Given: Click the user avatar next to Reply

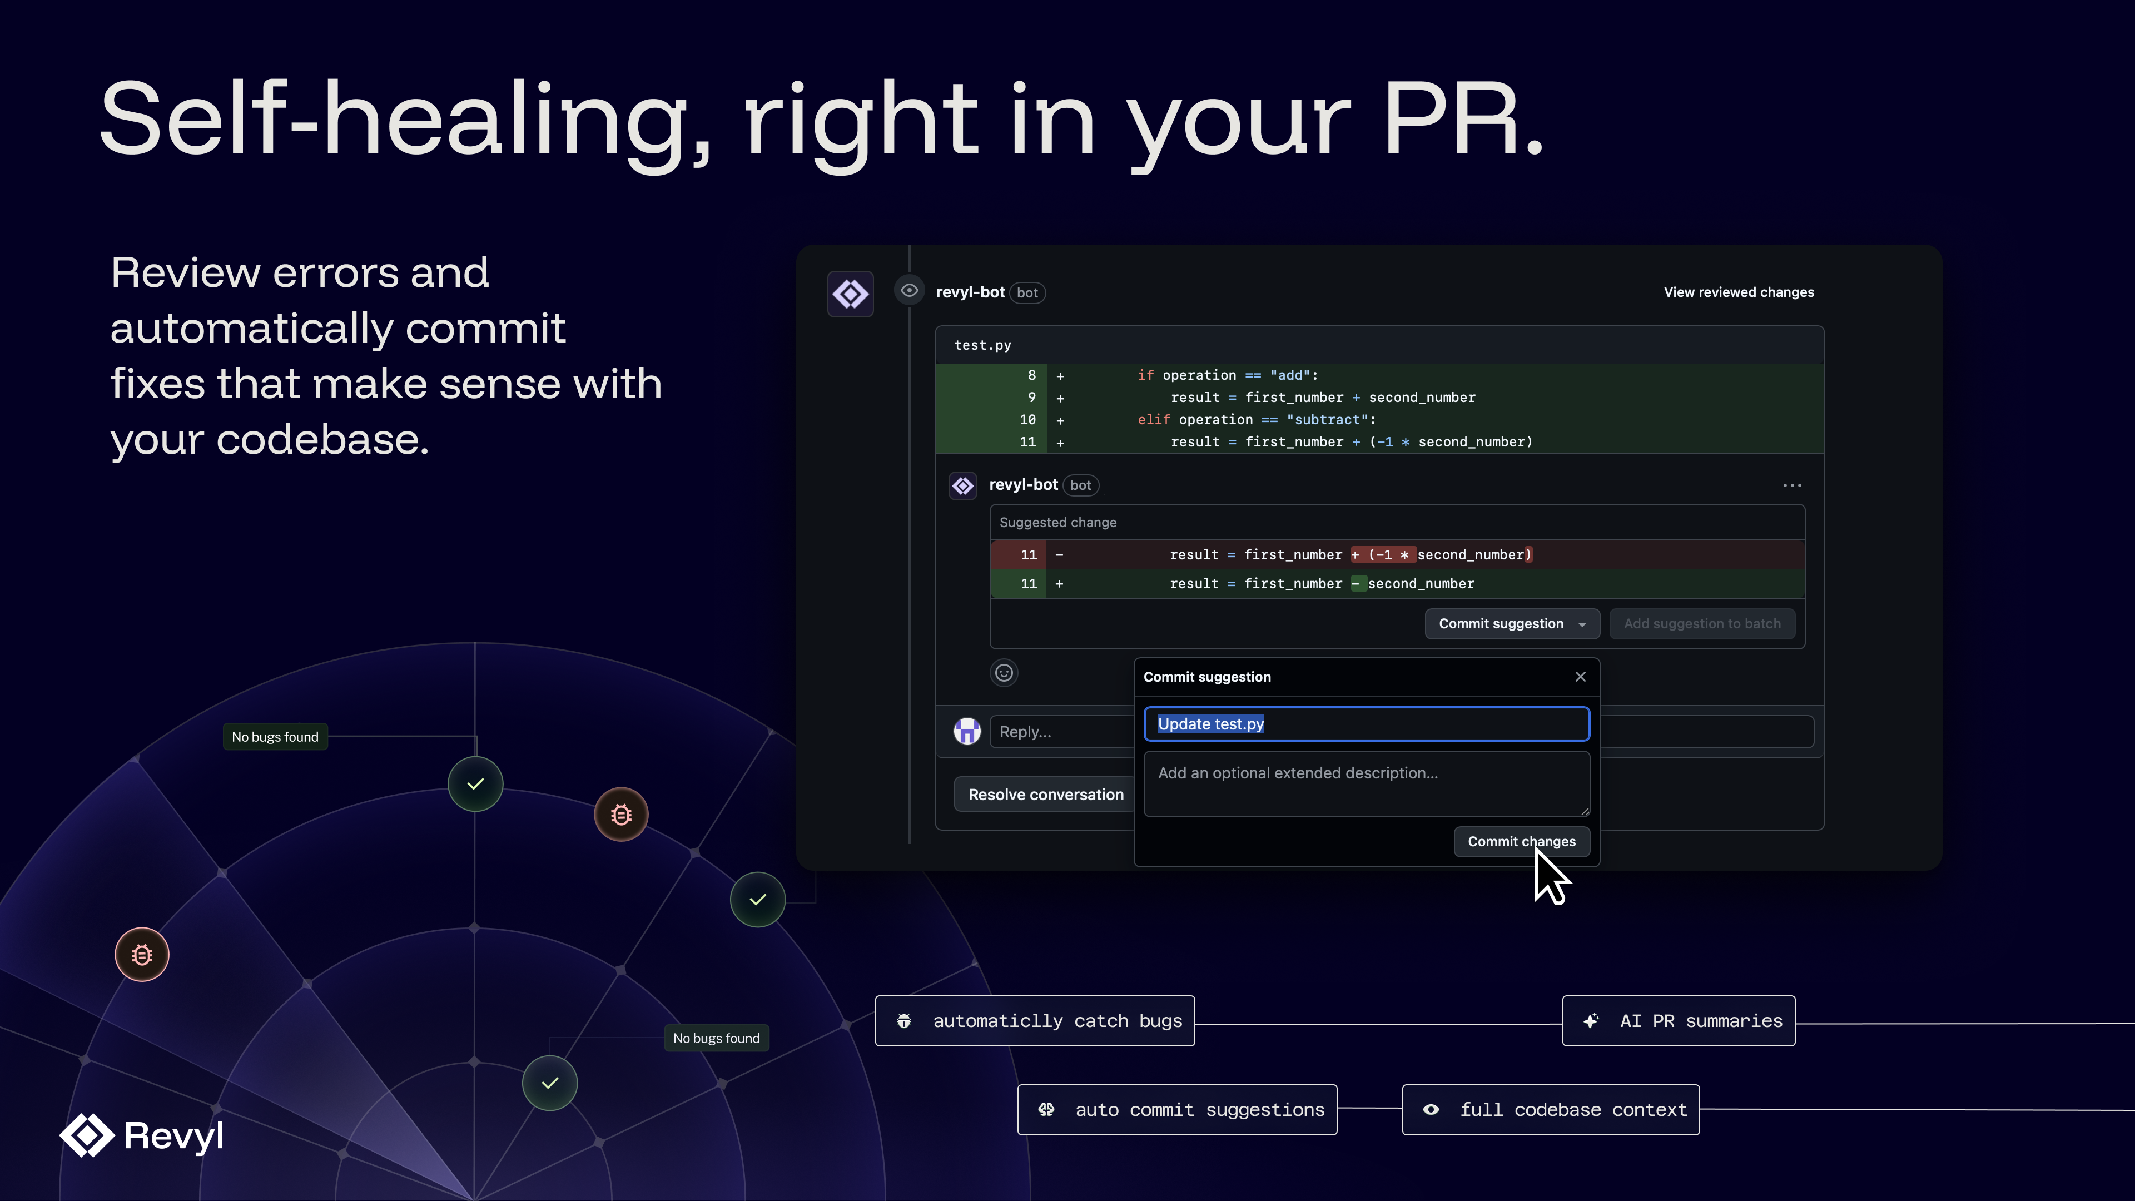Looking at the screenshot, I should tap(966, 731).
